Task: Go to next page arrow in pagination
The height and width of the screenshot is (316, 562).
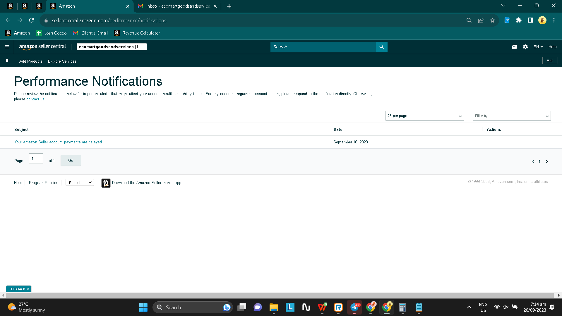Action: 546,162
